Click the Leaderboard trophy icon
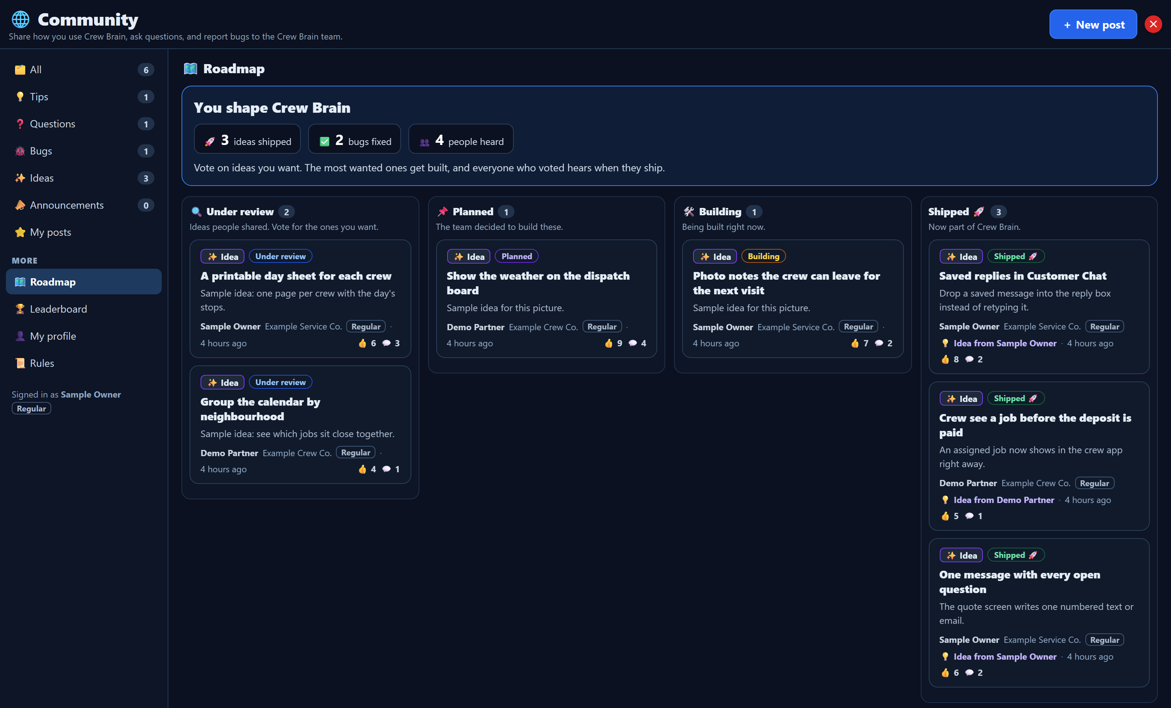This screenshot has height=708, width=1171. click(x=20, y=309)
